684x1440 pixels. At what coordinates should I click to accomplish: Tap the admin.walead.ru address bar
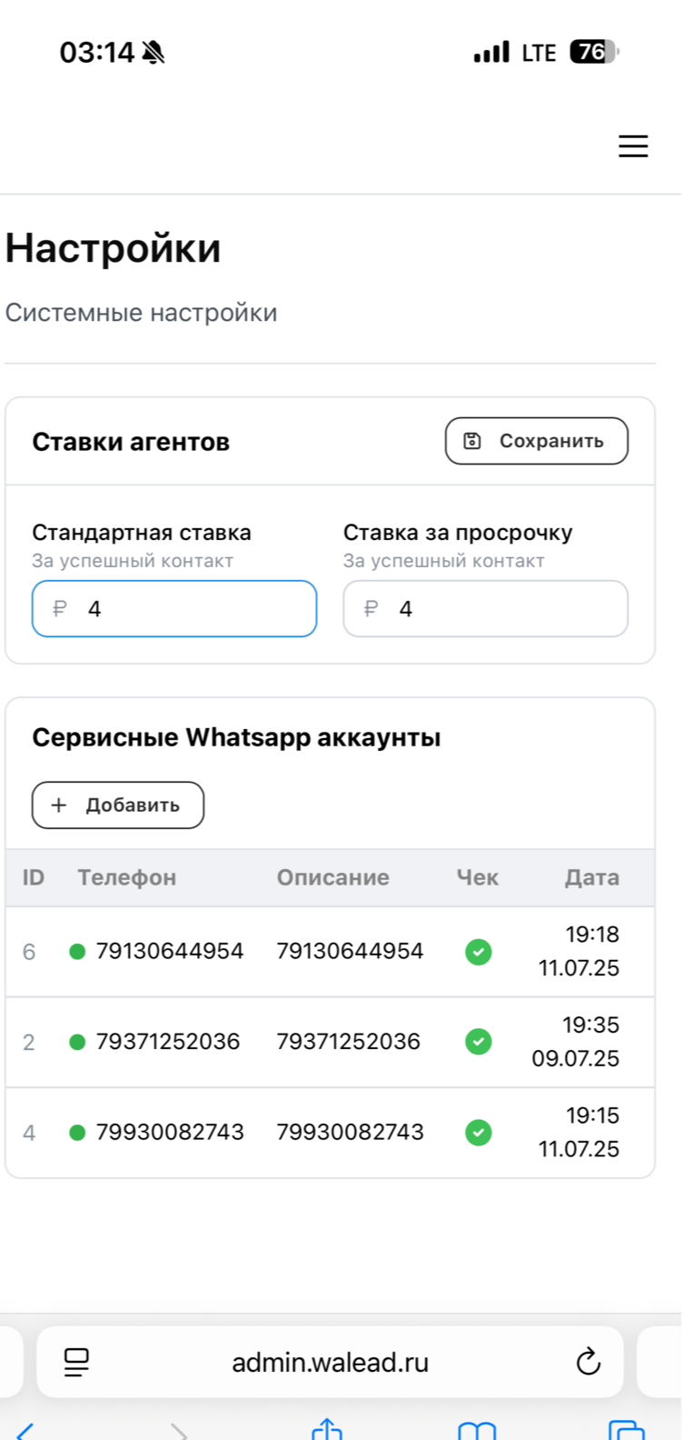click(330, 1362)
